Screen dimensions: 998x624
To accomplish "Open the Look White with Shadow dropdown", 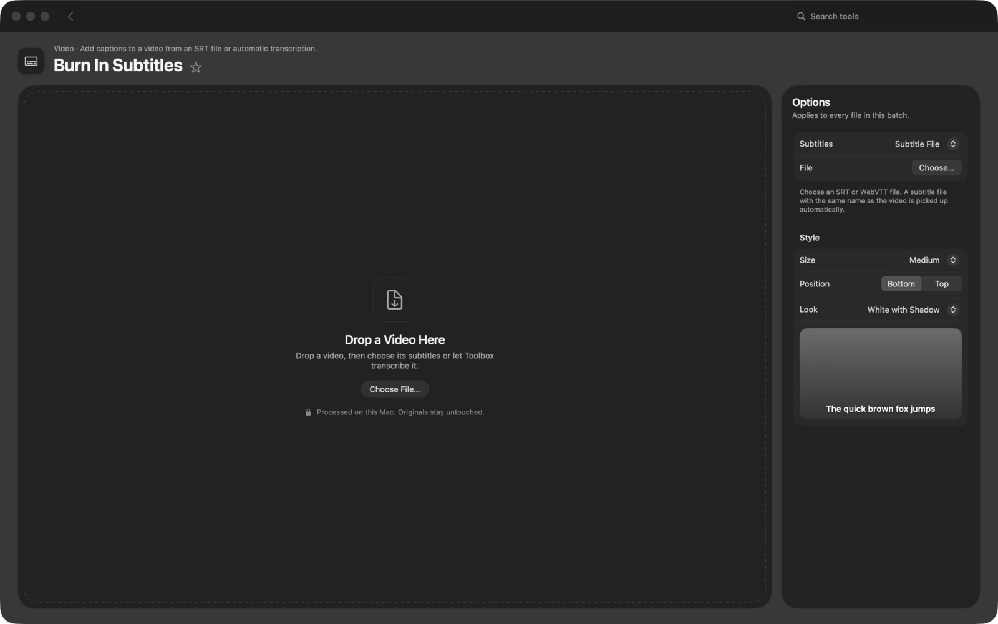I will point(913,310).
